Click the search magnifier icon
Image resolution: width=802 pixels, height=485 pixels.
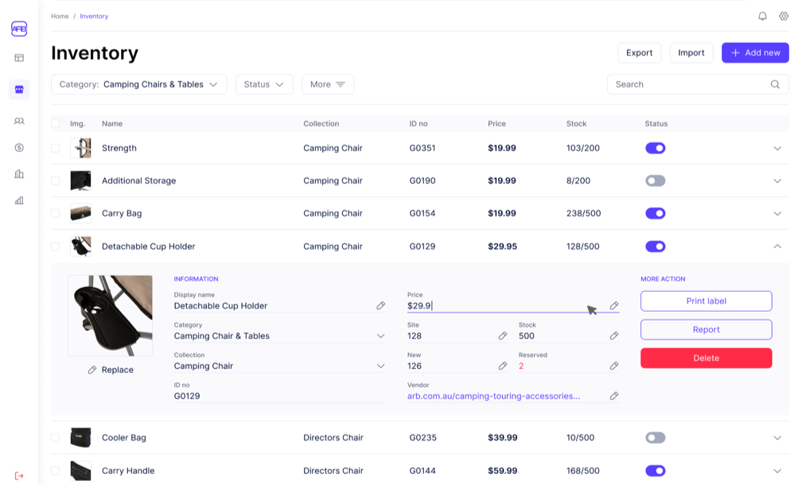click(x=775, y=84)
